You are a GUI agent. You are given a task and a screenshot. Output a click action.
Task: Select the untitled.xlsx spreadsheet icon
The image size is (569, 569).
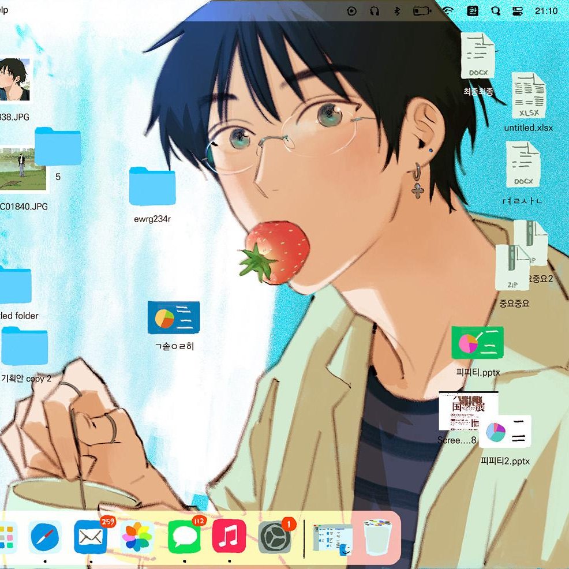click(x=529, y=95)
